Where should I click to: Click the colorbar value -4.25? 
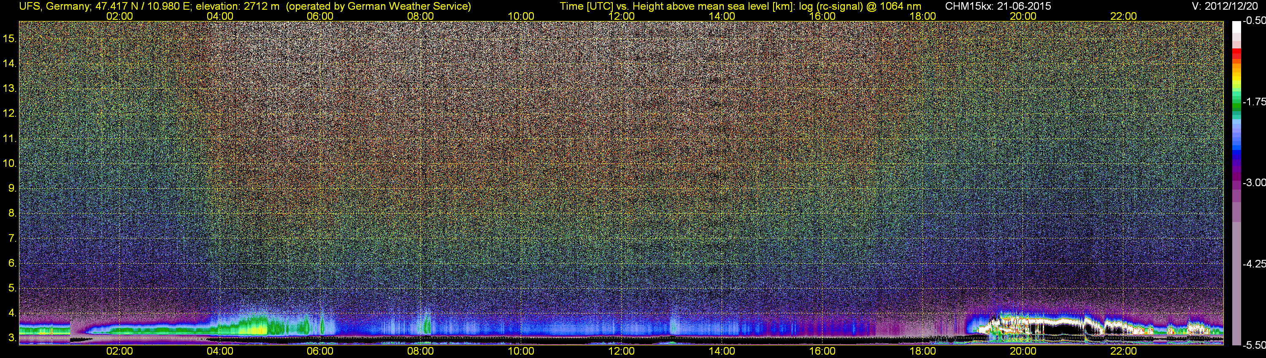tap(1254, 264)
